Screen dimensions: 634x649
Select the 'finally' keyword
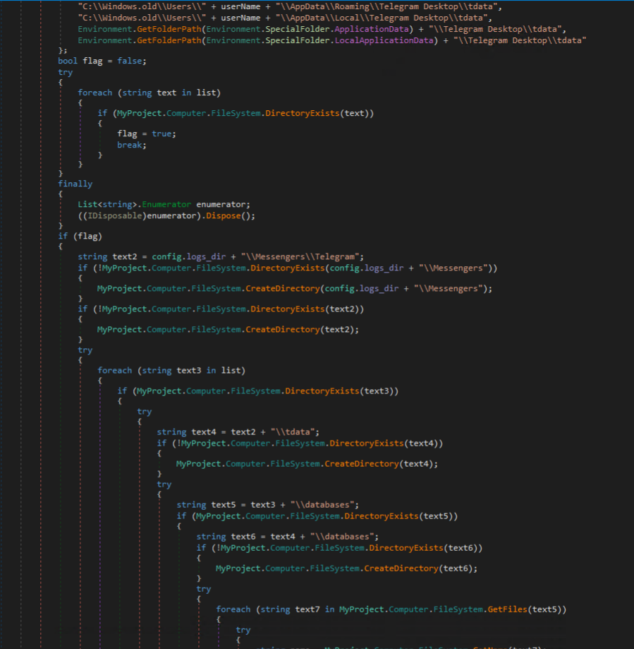[x=75, y=184]
